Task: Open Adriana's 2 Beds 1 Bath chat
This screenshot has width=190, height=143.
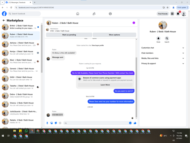Action: 20,44
